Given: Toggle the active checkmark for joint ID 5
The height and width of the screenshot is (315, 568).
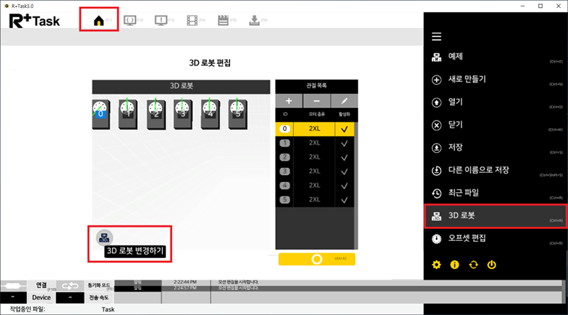Looking at the screenshot, I should [x=344, y=199].
